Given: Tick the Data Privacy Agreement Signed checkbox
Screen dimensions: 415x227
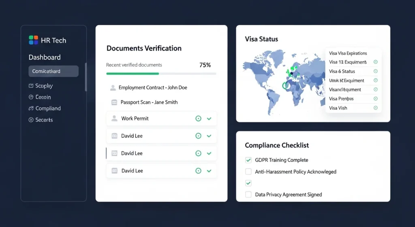Looking at the screenshot, I should point(248,195).
